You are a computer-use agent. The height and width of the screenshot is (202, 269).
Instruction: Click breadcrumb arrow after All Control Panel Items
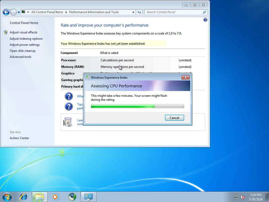66,12
